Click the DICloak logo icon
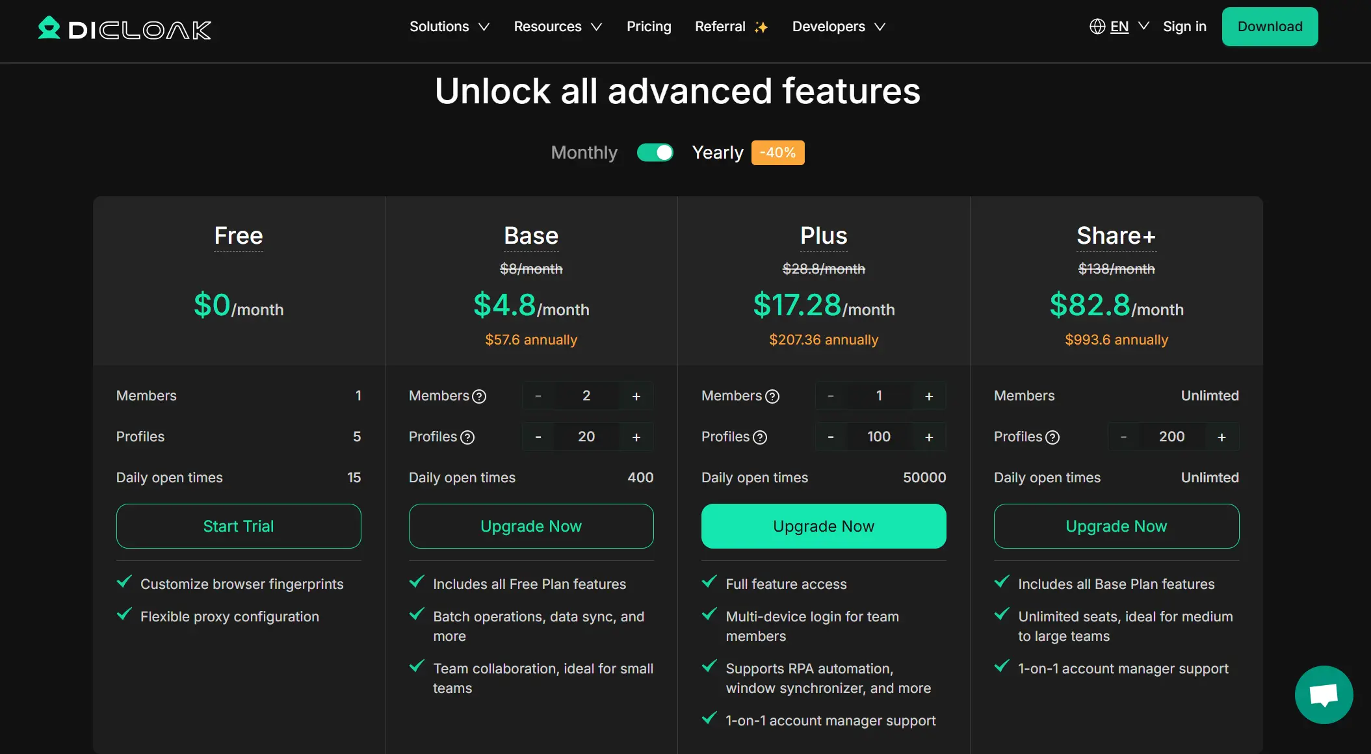Screen dimensions: 1371x754 [49, 28]
